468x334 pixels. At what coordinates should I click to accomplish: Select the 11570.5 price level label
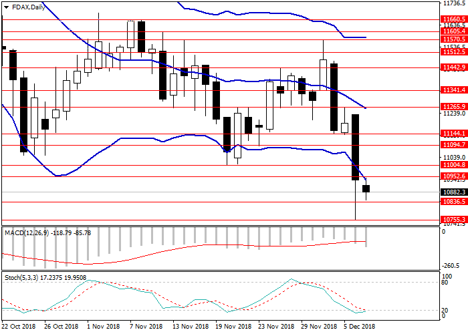[x=454, y=39]
